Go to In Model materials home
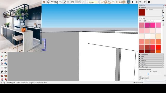 pos(145,21)
